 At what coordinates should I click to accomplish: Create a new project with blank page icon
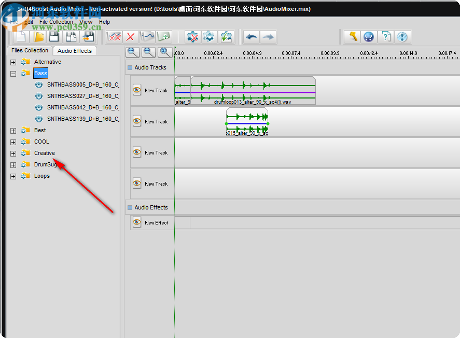point(21,37)
